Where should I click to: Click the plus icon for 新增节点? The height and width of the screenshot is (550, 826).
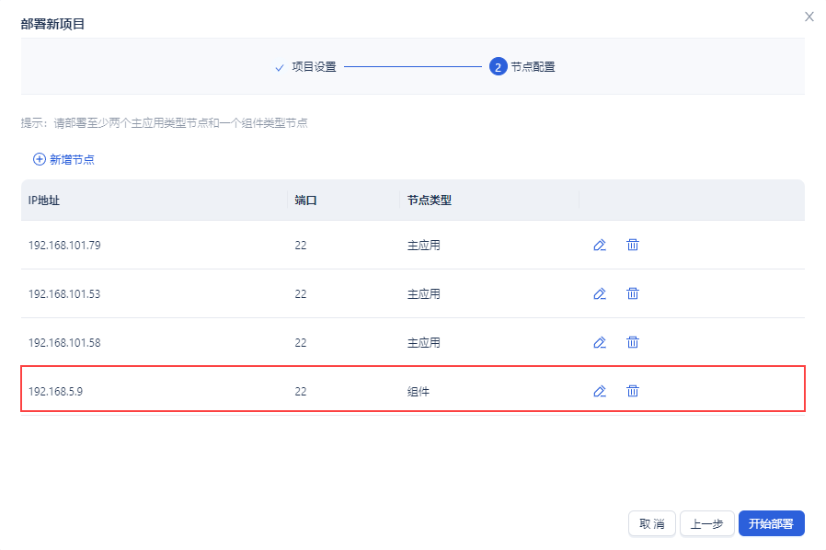[40, 159]
